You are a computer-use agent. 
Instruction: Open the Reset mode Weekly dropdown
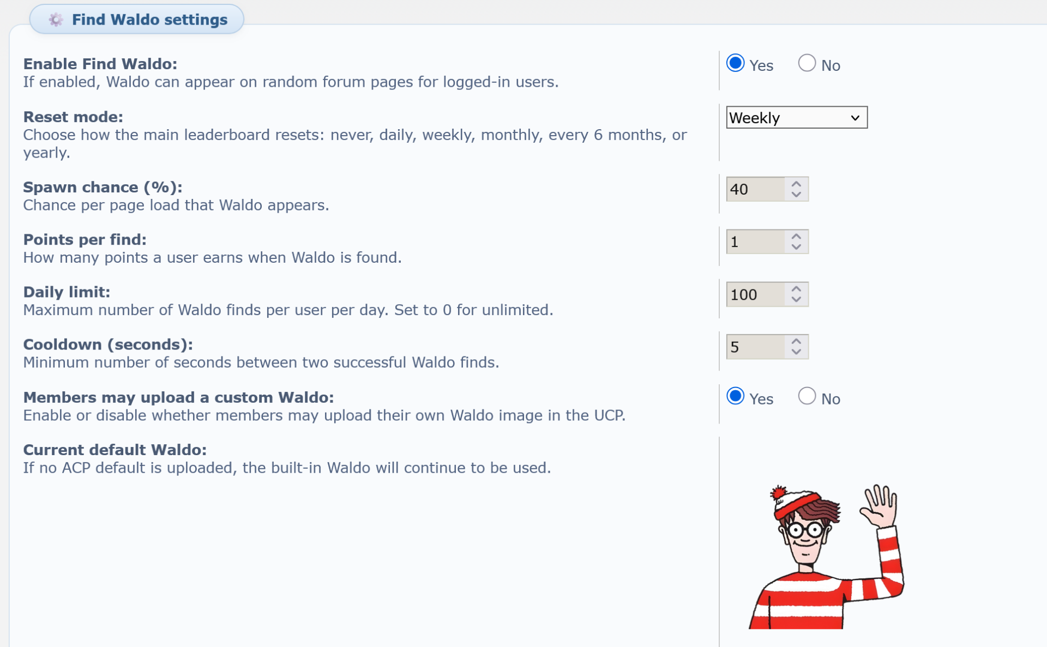[796, 118]
